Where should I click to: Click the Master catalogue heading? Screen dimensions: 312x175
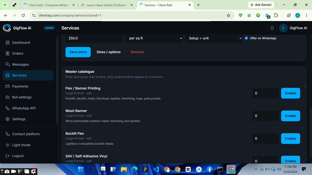point(80,72)
